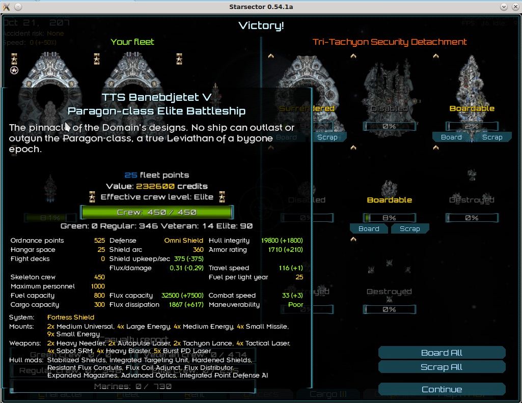Screen dimensions: 522x403
Task: Click the rank chevron above the bottom Destroyed fighter wing
Action: pyautogui.click(x=353, y=239)
